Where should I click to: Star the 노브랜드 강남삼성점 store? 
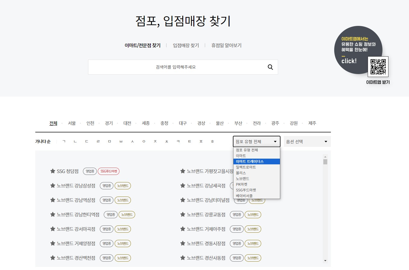53,186
